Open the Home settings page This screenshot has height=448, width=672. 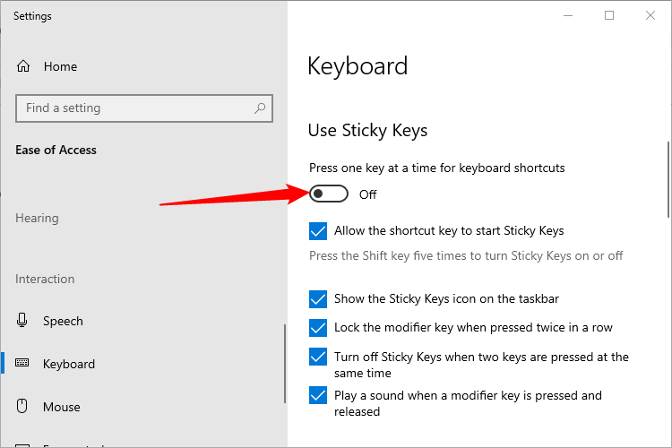(x=60, y=66)
